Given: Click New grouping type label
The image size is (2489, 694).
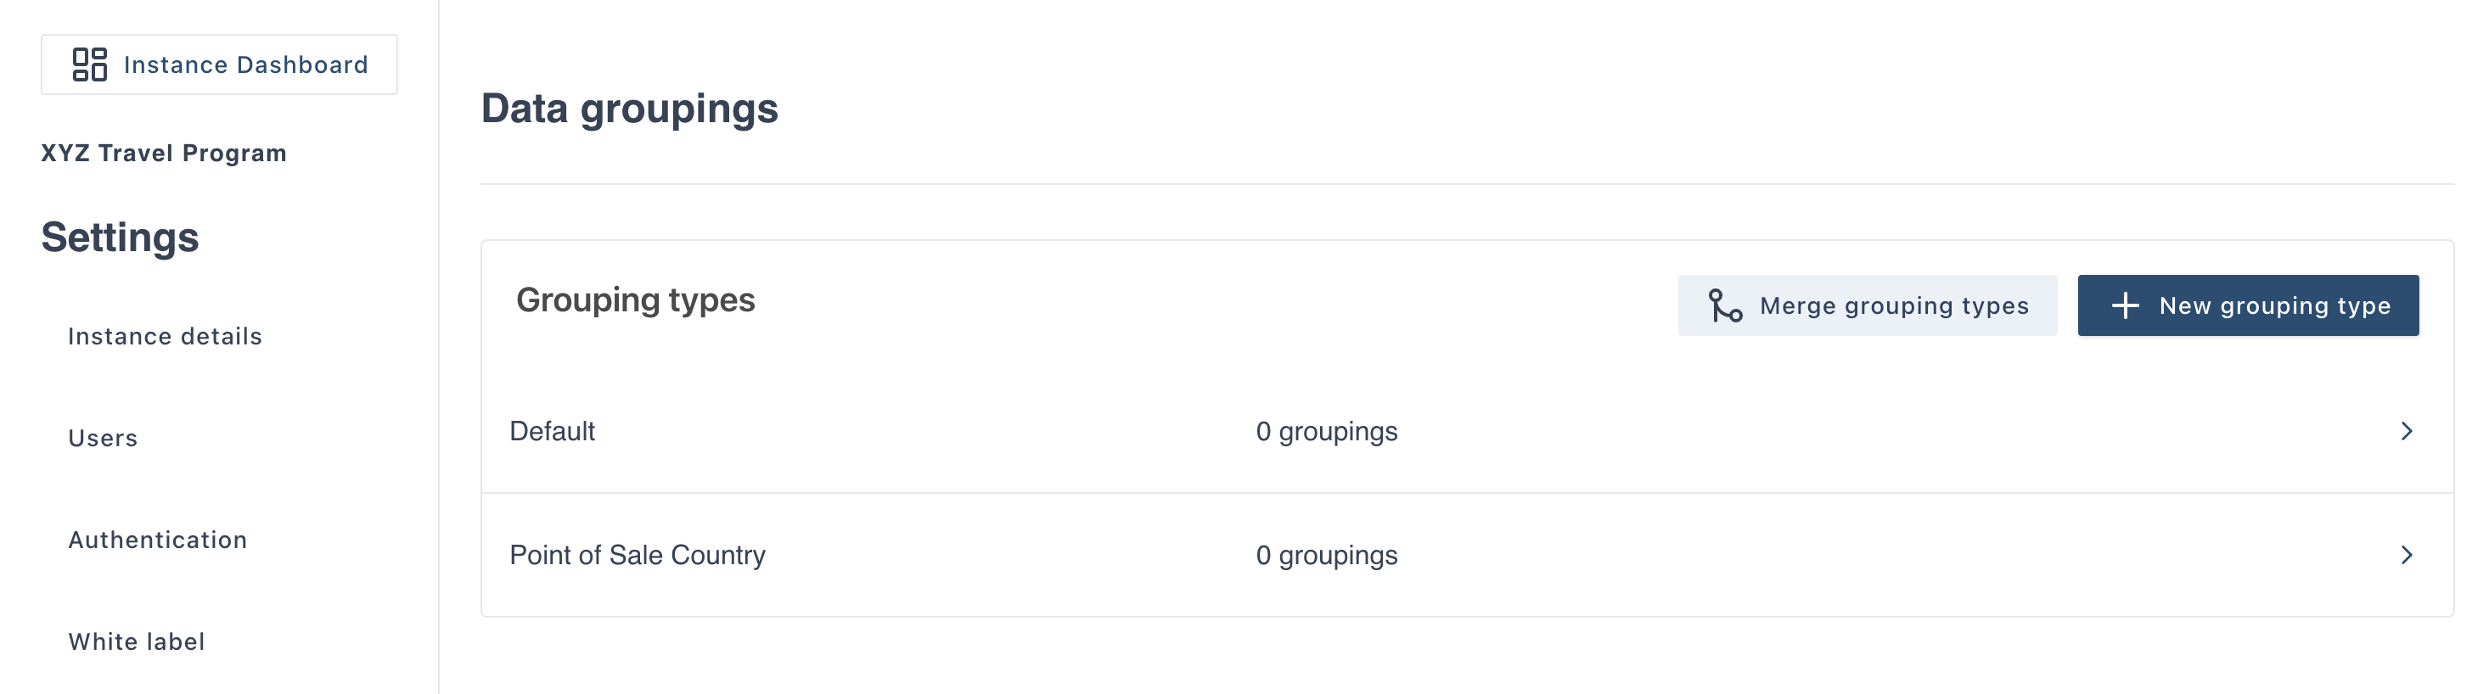Looking at the screenshot, I should (2274, 306).
